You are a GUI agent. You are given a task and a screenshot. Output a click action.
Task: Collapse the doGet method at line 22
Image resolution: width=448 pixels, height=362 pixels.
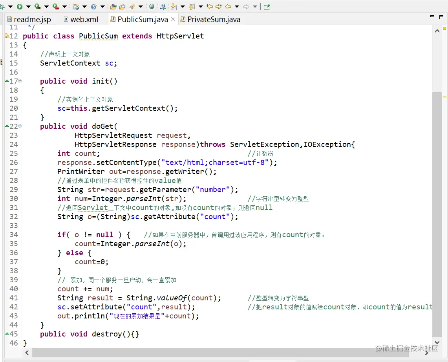pos(20,126)
